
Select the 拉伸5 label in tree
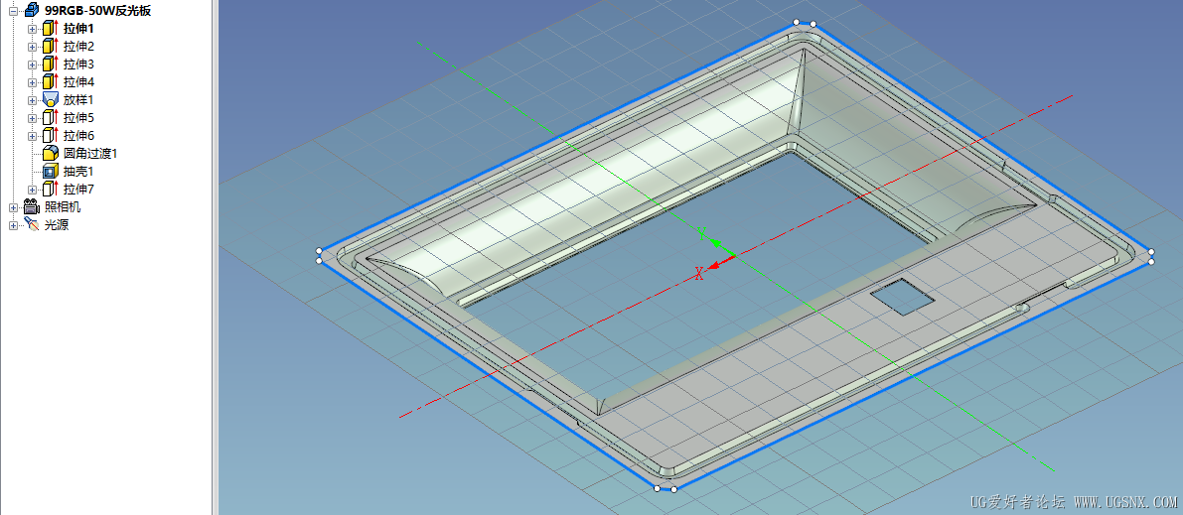click(78, 118)
